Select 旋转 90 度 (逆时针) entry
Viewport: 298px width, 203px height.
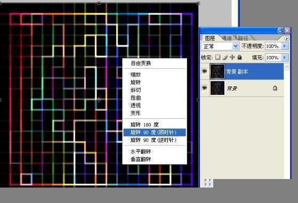coord(154,140)
